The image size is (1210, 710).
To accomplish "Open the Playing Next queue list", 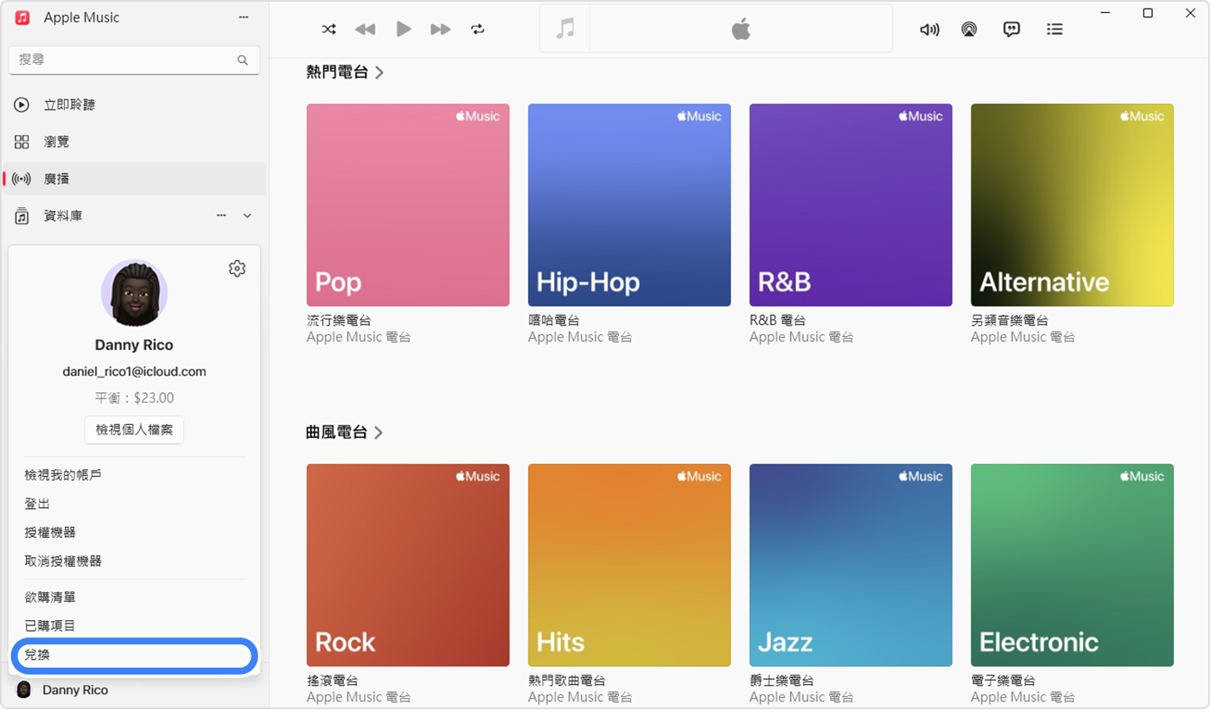I will pyautogui.click(x=1054, y=29).
